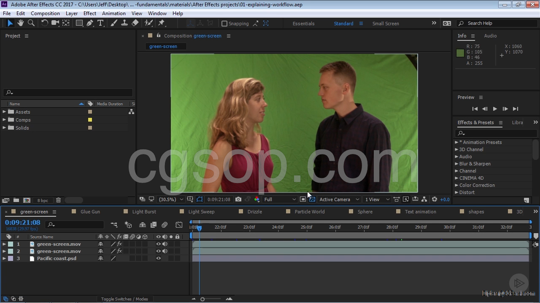Select the Hand tool
The height and width of the screenshot is (303, 540).
(20, 23)
